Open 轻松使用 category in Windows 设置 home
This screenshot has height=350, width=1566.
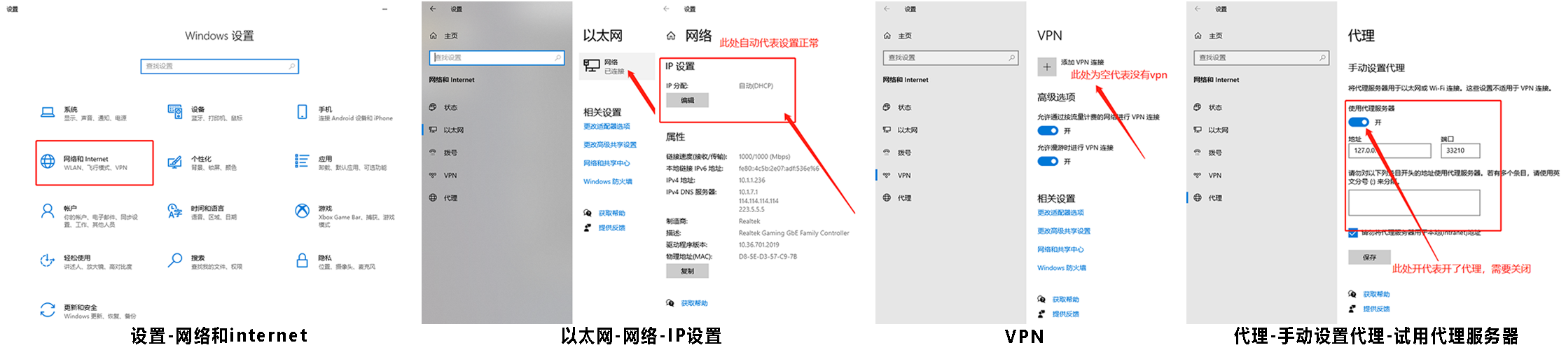(x=86, y=262)
